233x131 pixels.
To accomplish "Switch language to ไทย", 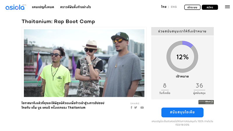I will tap(164, 7).
